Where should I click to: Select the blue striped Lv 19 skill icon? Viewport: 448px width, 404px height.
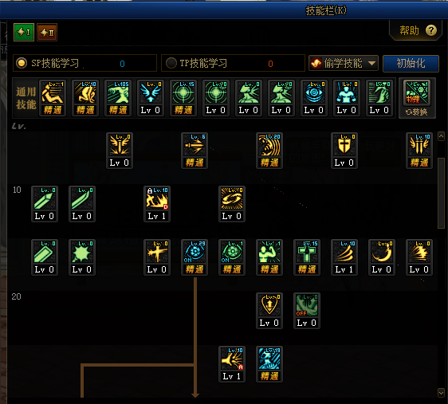269,363
